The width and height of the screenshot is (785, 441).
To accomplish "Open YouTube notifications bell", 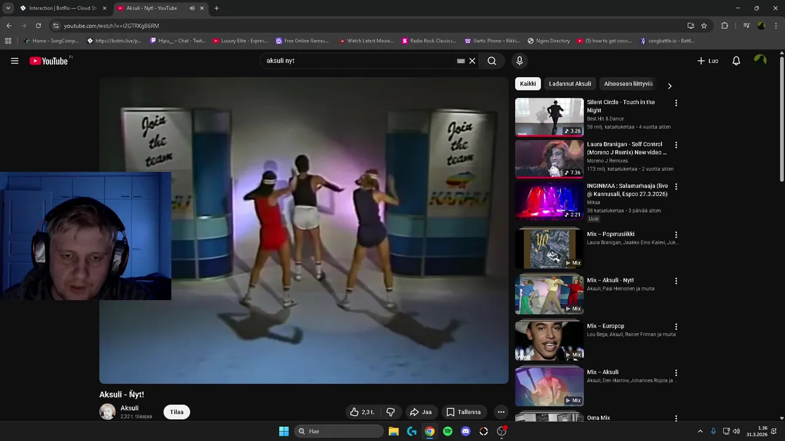I will point(737,61).
